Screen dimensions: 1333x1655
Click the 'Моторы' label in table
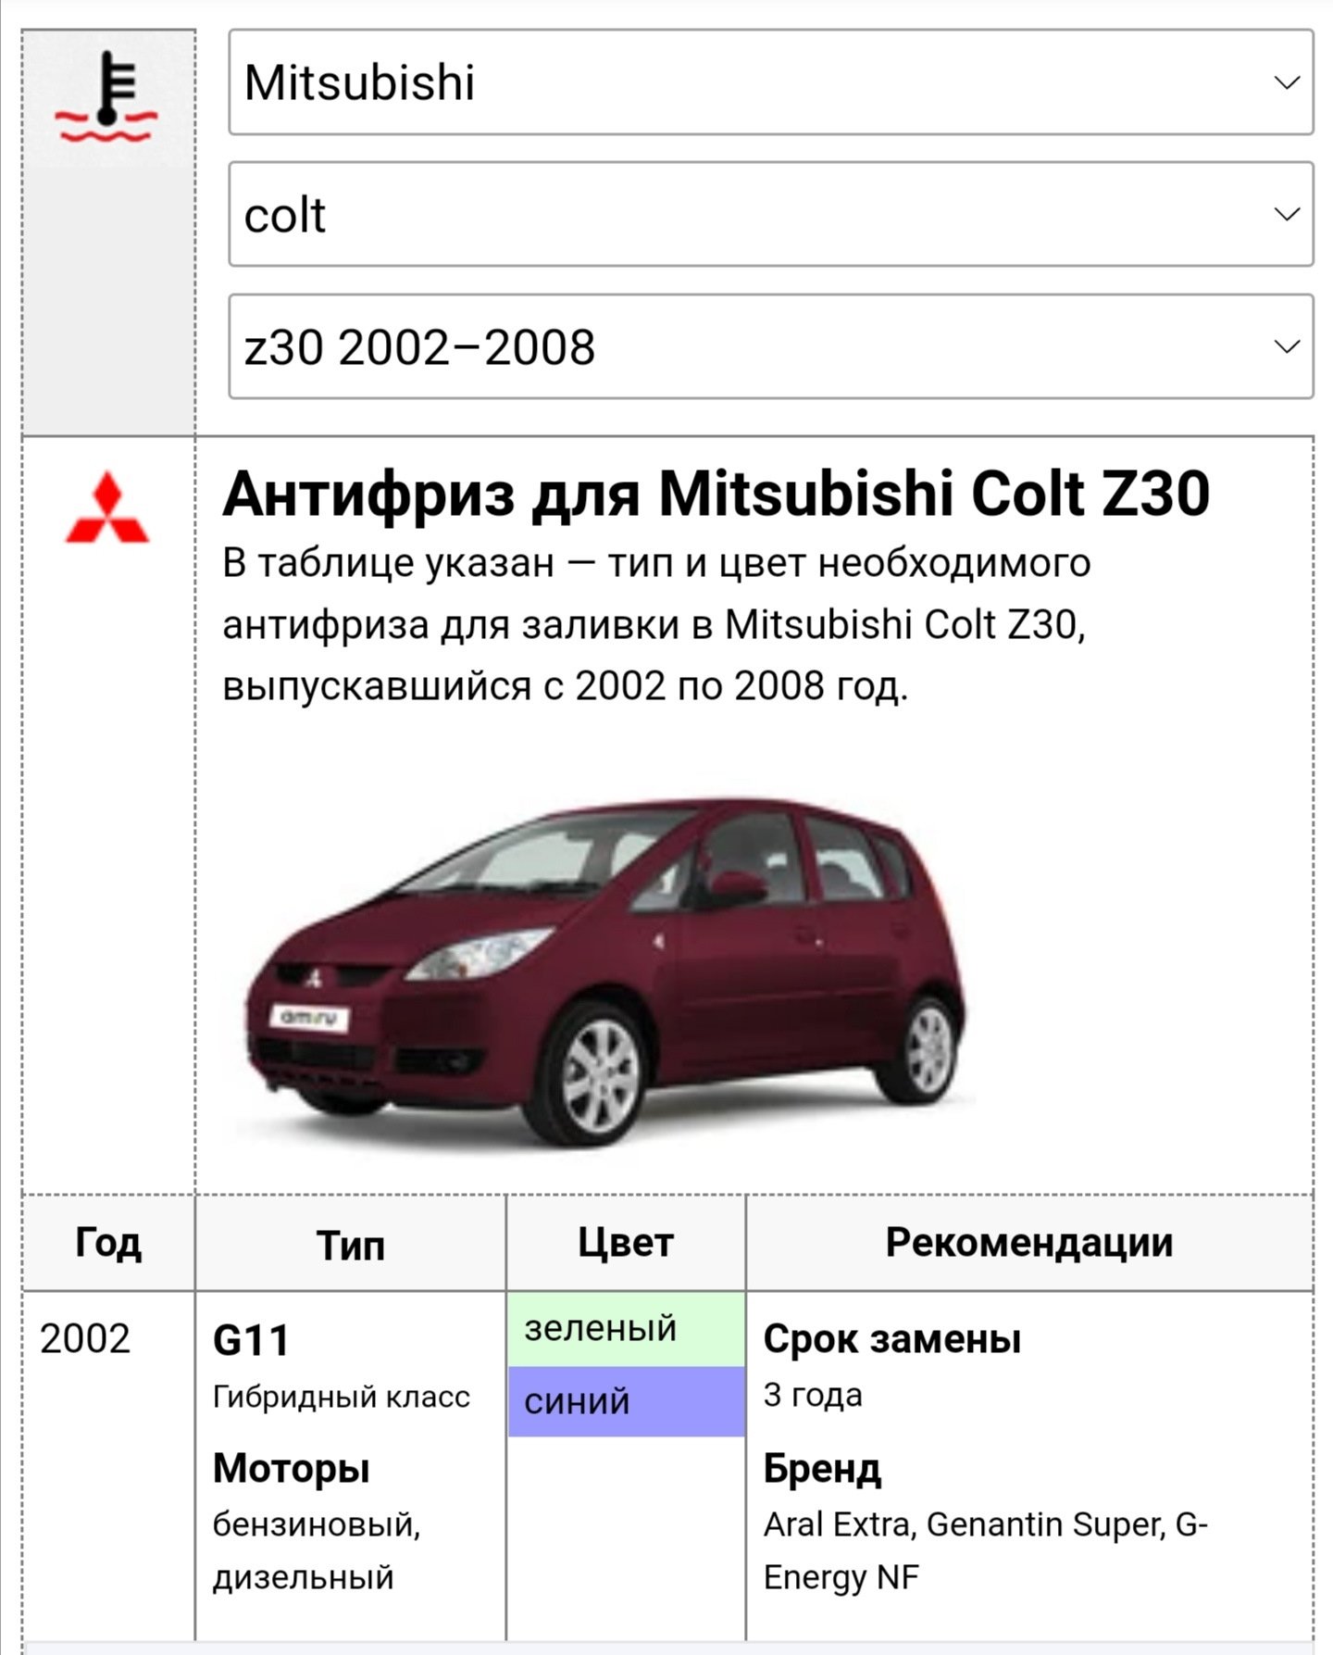(x=291, y=1469)
